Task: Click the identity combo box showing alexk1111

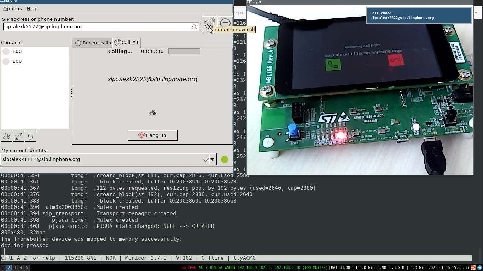Action: tap(109, 159)
